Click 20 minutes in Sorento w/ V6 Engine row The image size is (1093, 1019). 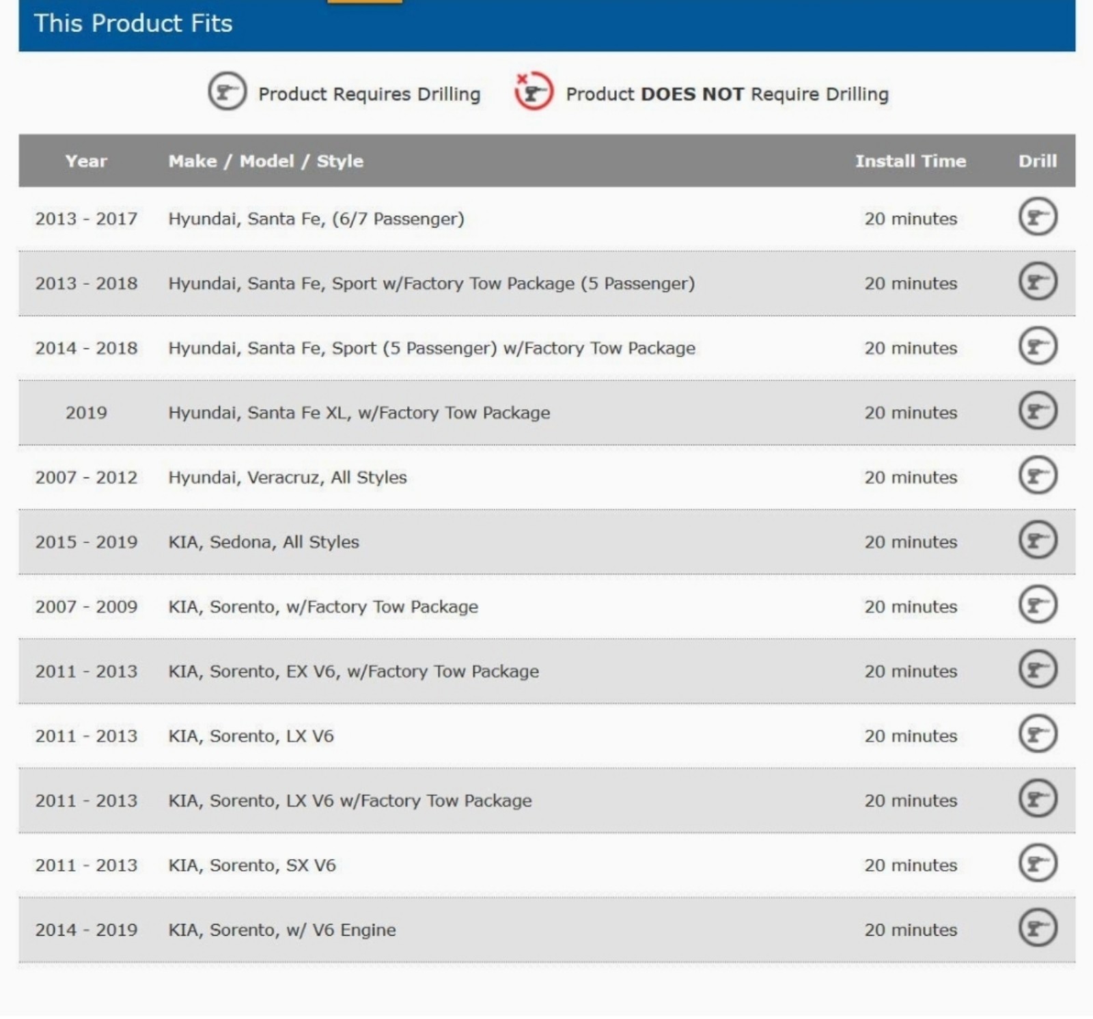tap(911, 930)
